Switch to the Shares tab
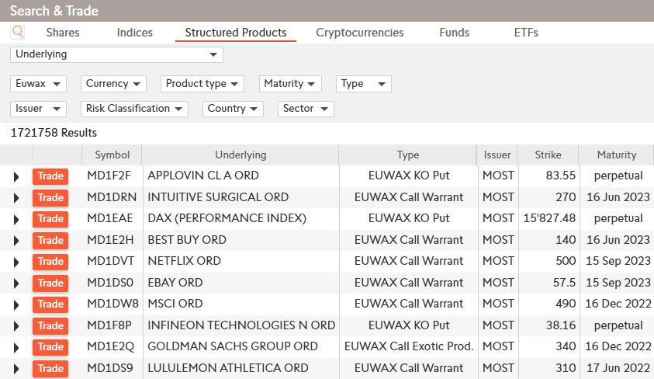The height and width of the screenshot is (379, 654). 63,33
